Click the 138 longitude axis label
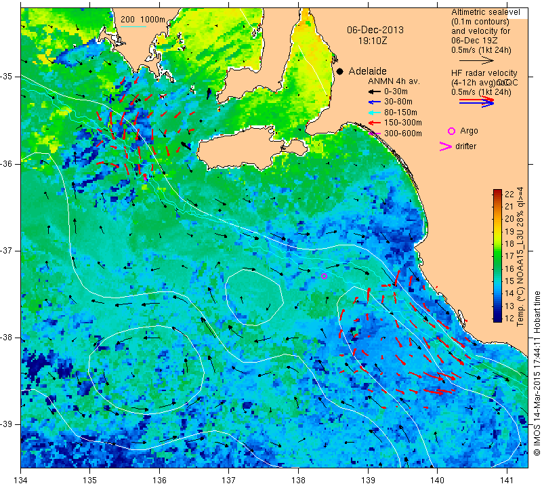The height and width of the screenshot is (488, 542). click(298, 481)
